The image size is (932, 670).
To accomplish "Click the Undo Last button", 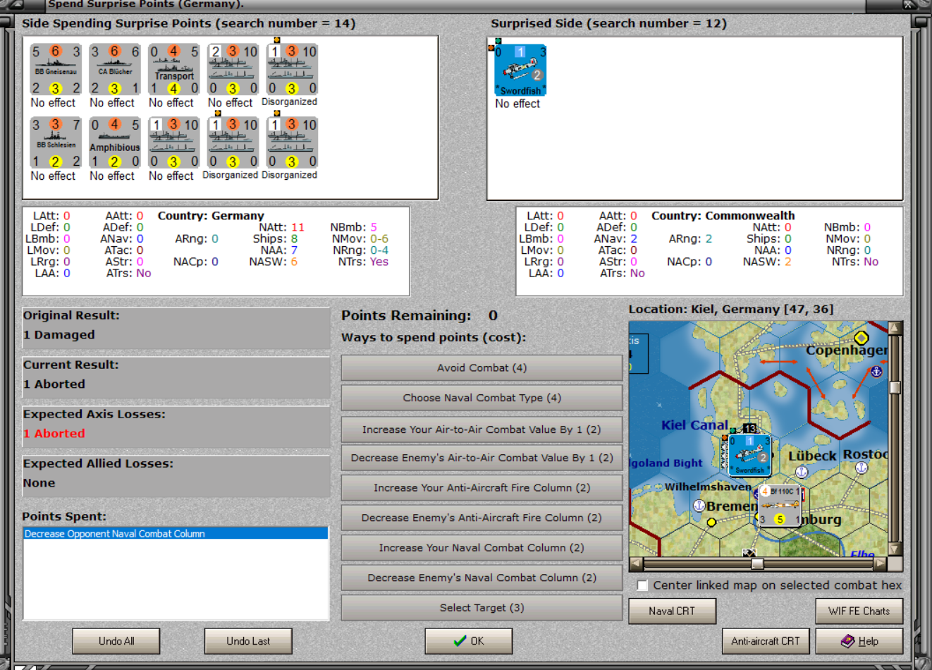I will point(248,641).
